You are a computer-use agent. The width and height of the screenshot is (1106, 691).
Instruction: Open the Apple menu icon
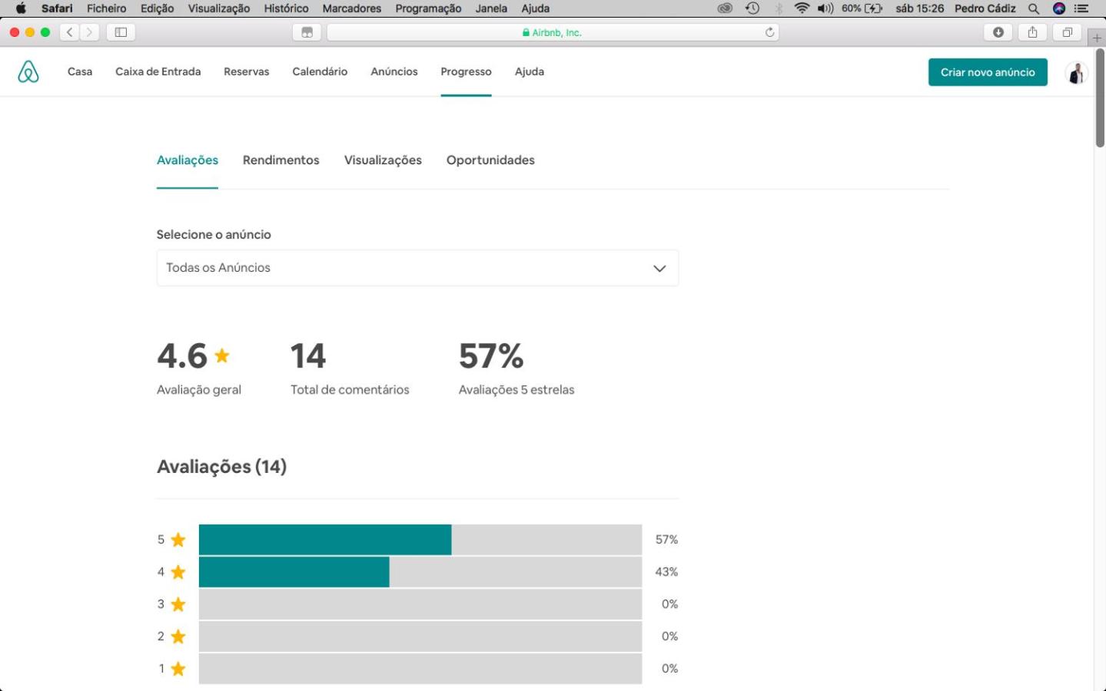21,8
